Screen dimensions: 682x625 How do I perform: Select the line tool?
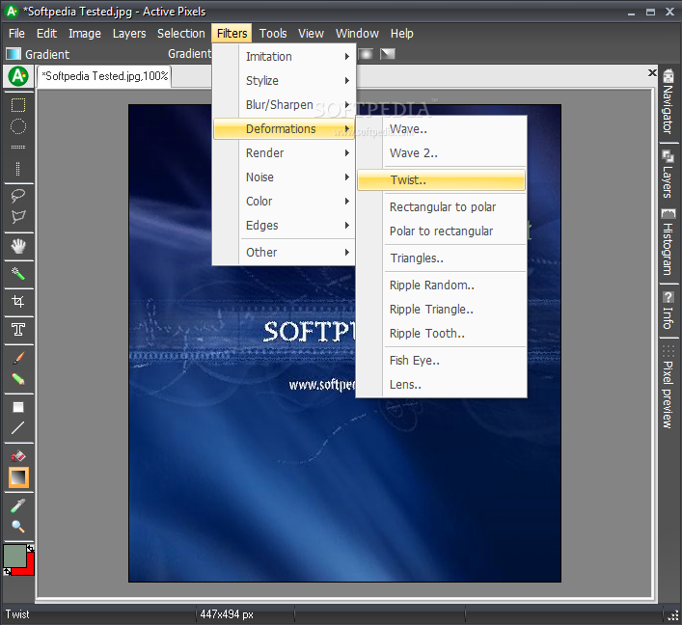(17, 428)
